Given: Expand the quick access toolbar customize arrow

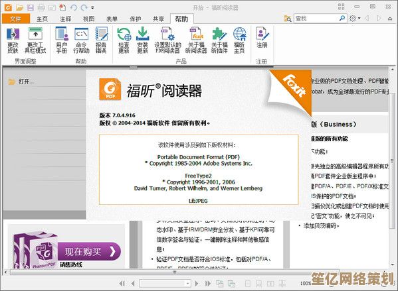Looking at the screenshot, I should click(x=92, y=7).
